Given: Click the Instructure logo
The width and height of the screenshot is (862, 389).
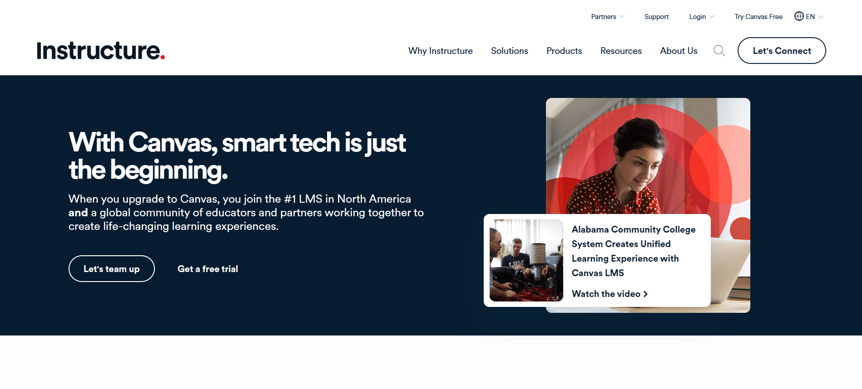Looking at the screenshot, I should (100, 50).
